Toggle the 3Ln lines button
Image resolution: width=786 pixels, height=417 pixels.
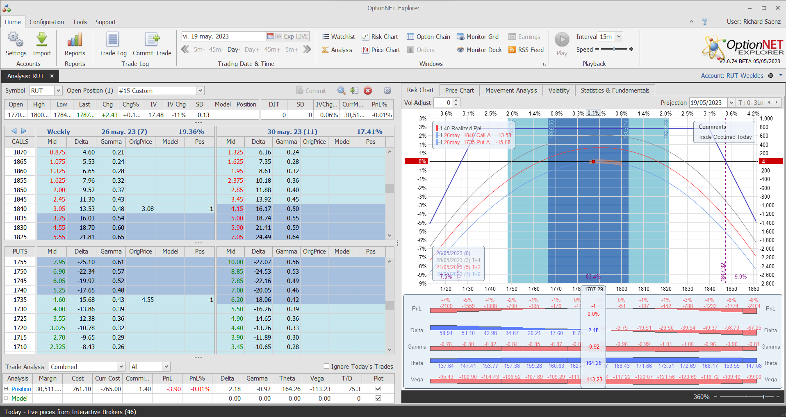pyautogui.click(x=759, y=103)
